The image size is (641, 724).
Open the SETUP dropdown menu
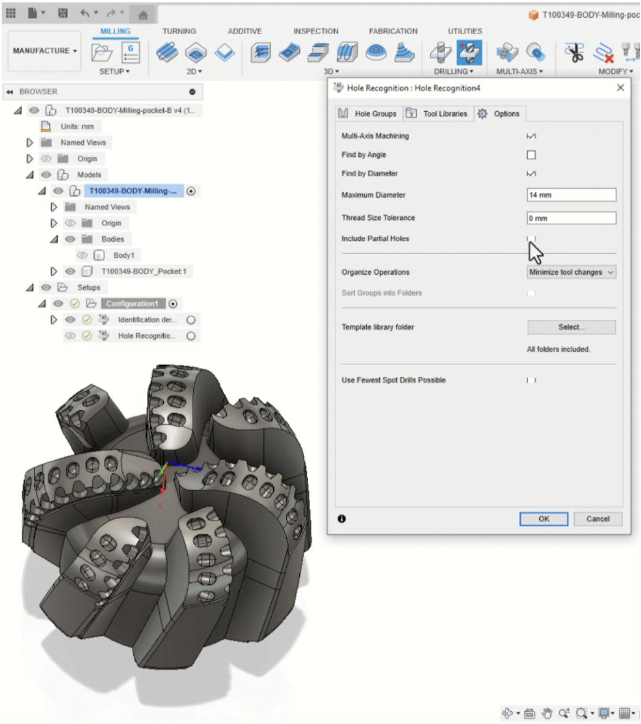click(x=114, y=71)
